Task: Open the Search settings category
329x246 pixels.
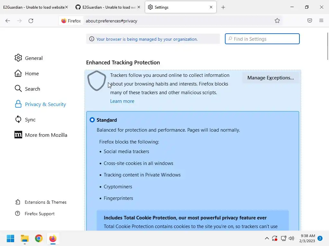Action: coord(32,89)
